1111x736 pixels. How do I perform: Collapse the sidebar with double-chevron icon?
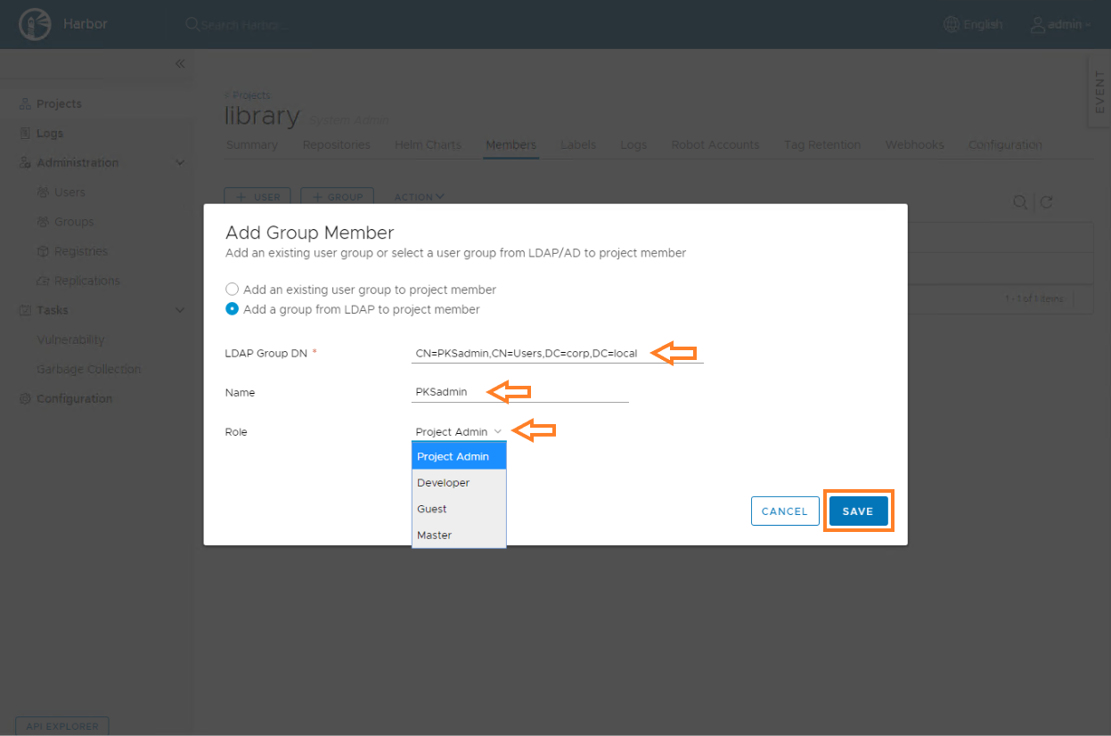click(x=180, y=64)
